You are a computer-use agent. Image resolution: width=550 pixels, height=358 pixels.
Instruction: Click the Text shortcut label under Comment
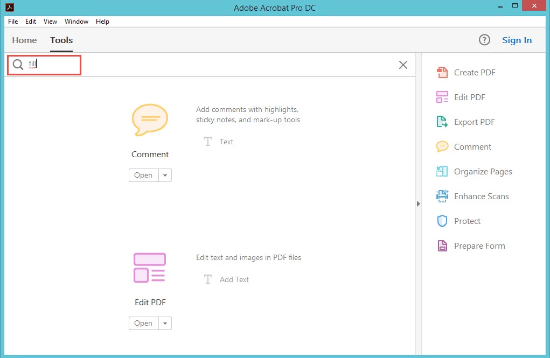click(x=226, y=142)
